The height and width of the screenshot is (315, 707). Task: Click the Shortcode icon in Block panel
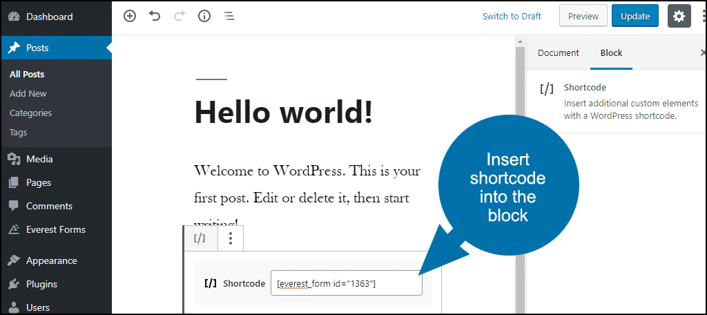click(547, 89)
